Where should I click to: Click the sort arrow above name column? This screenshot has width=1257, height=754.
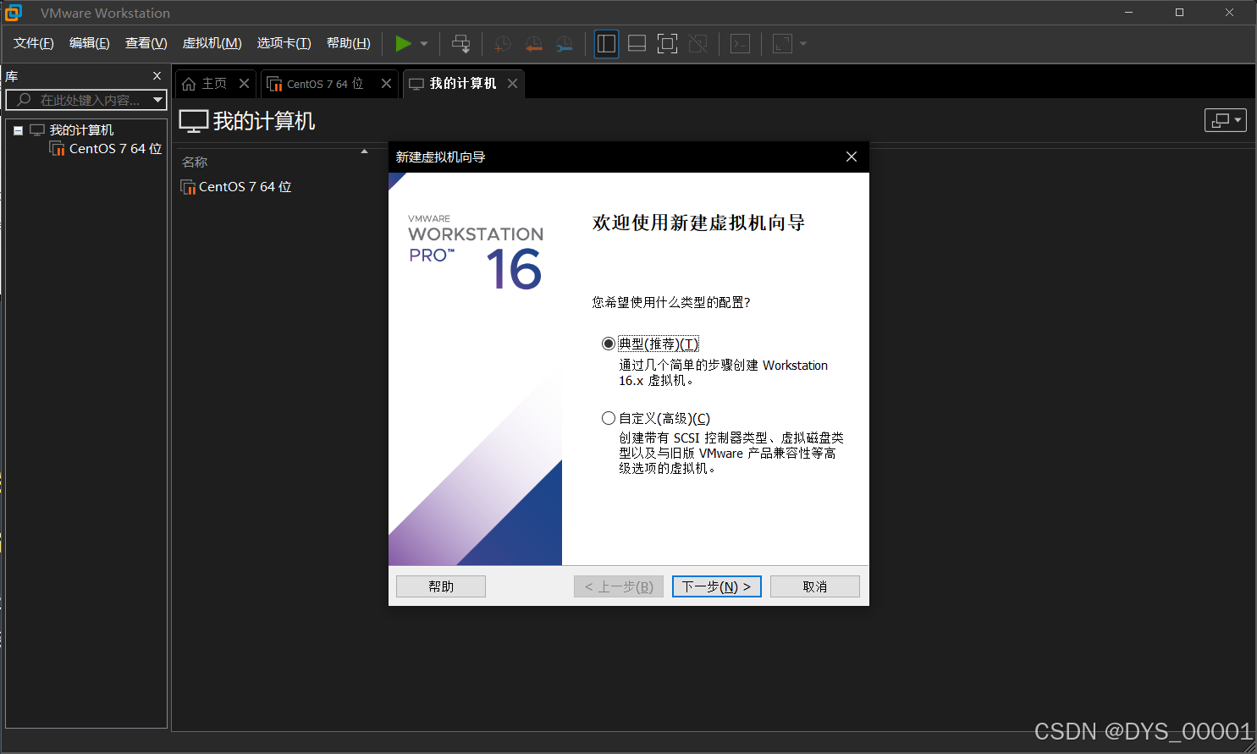tap(364, 151)
